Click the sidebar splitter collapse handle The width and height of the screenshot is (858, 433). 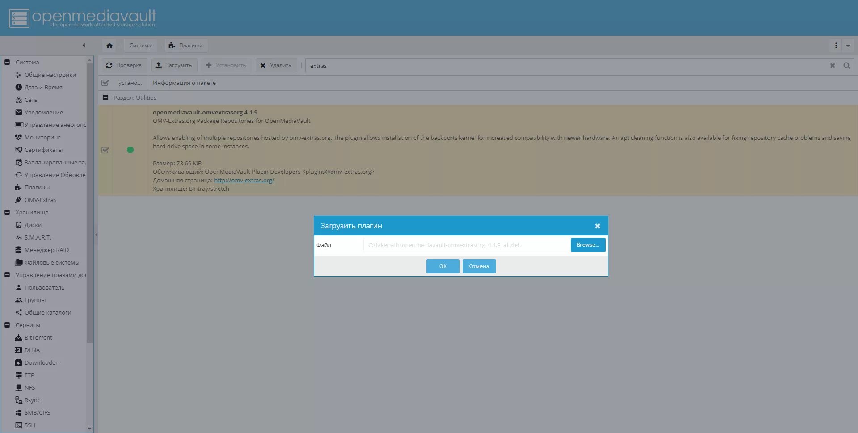tap(96, 235)
